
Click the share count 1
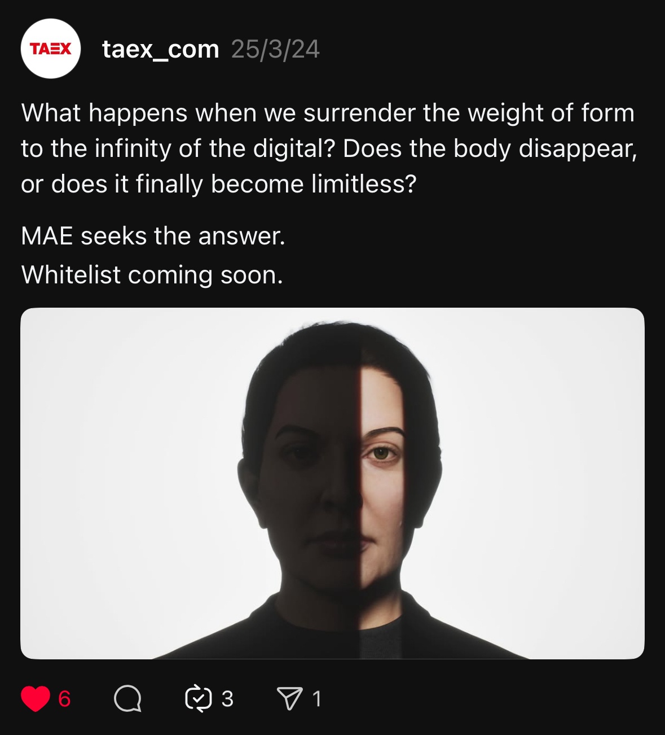316,699
